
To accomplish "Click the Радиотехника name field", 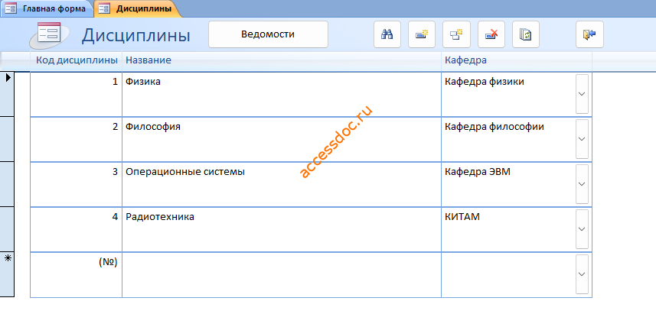I will (x=282, y=230).
